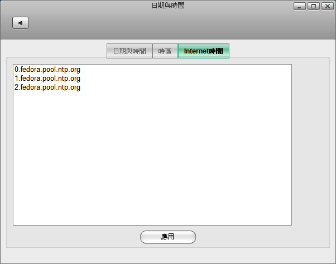Select the Internet時間 tab

coord(203,51)
